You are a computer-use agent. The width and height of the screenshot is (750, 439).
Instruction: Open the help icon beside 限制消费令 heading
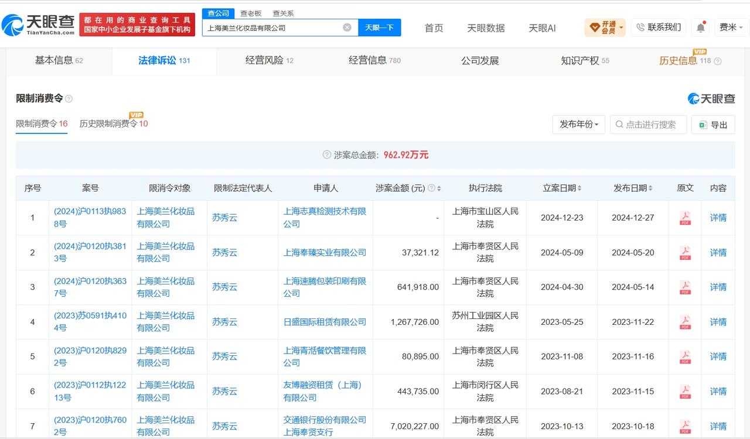click(x=69, y=99)
